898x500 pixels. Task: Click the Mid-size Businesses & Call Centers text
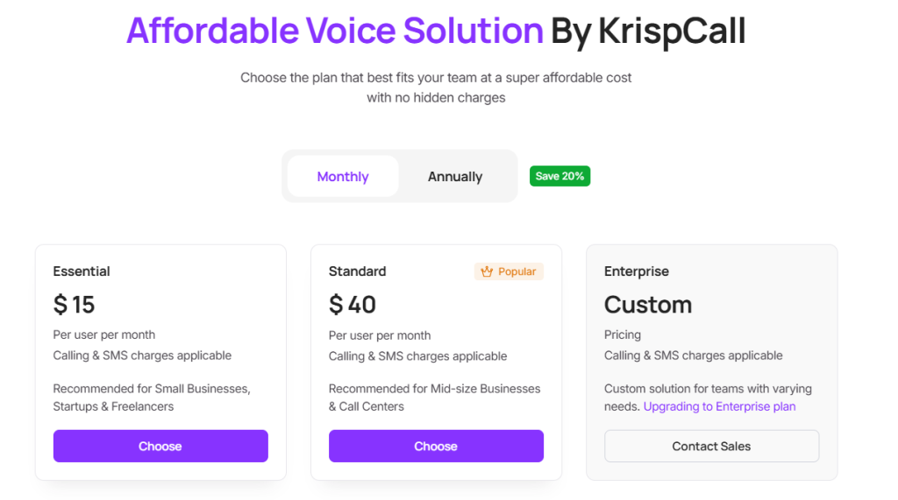[x=434, y=398]
